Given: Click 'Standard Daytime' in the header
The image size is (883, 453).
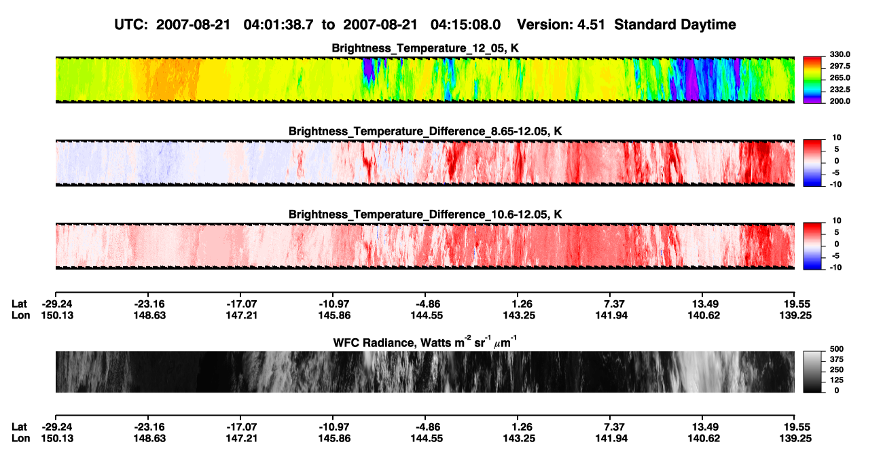Looking at the screenshot, I should pos(674,24).
